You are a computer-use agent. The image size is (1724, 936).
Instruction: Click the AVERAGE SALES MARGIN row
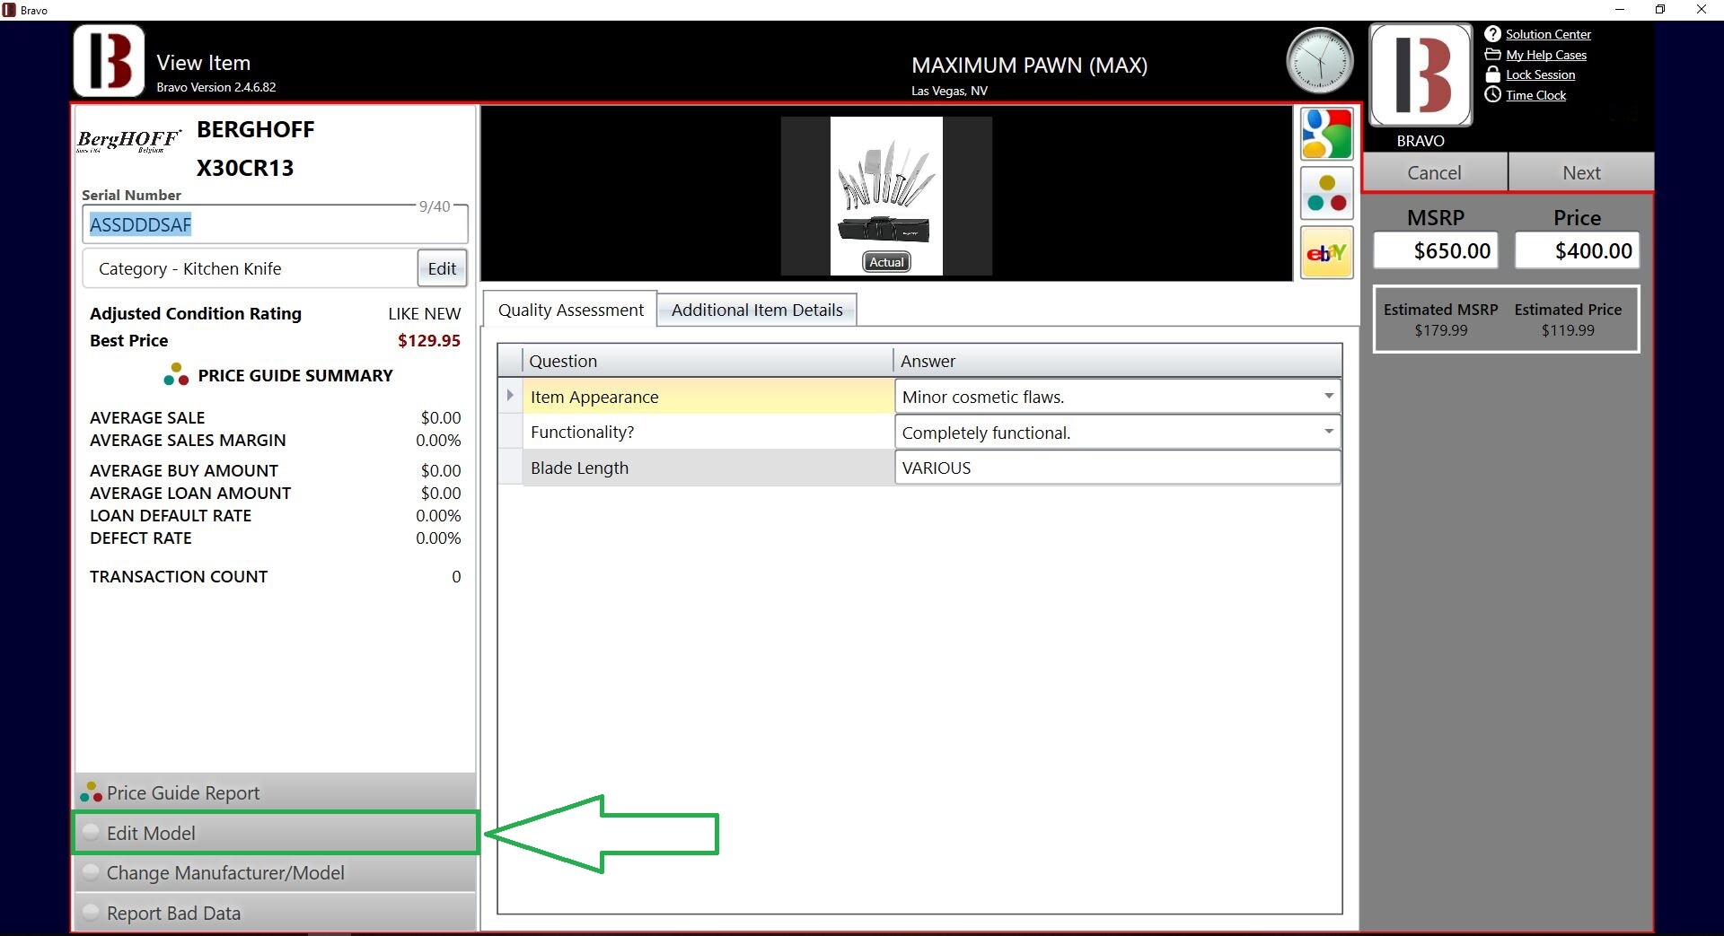(275, 440)
